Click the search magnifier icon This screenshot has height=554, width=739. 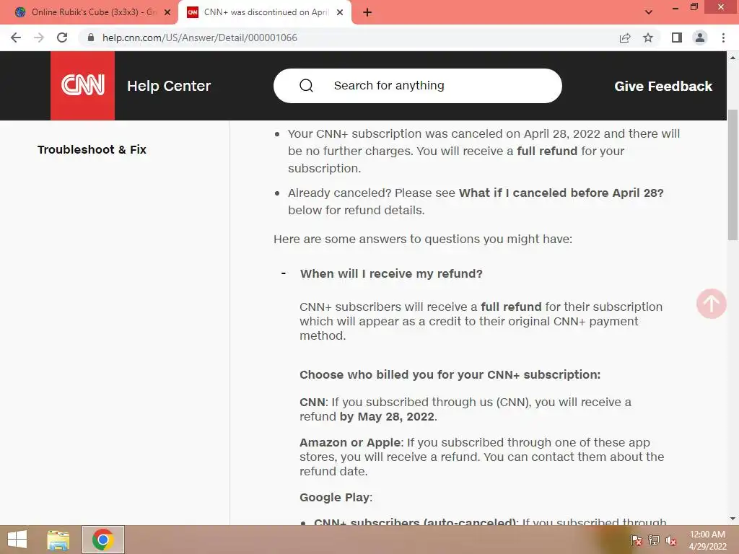306,85
